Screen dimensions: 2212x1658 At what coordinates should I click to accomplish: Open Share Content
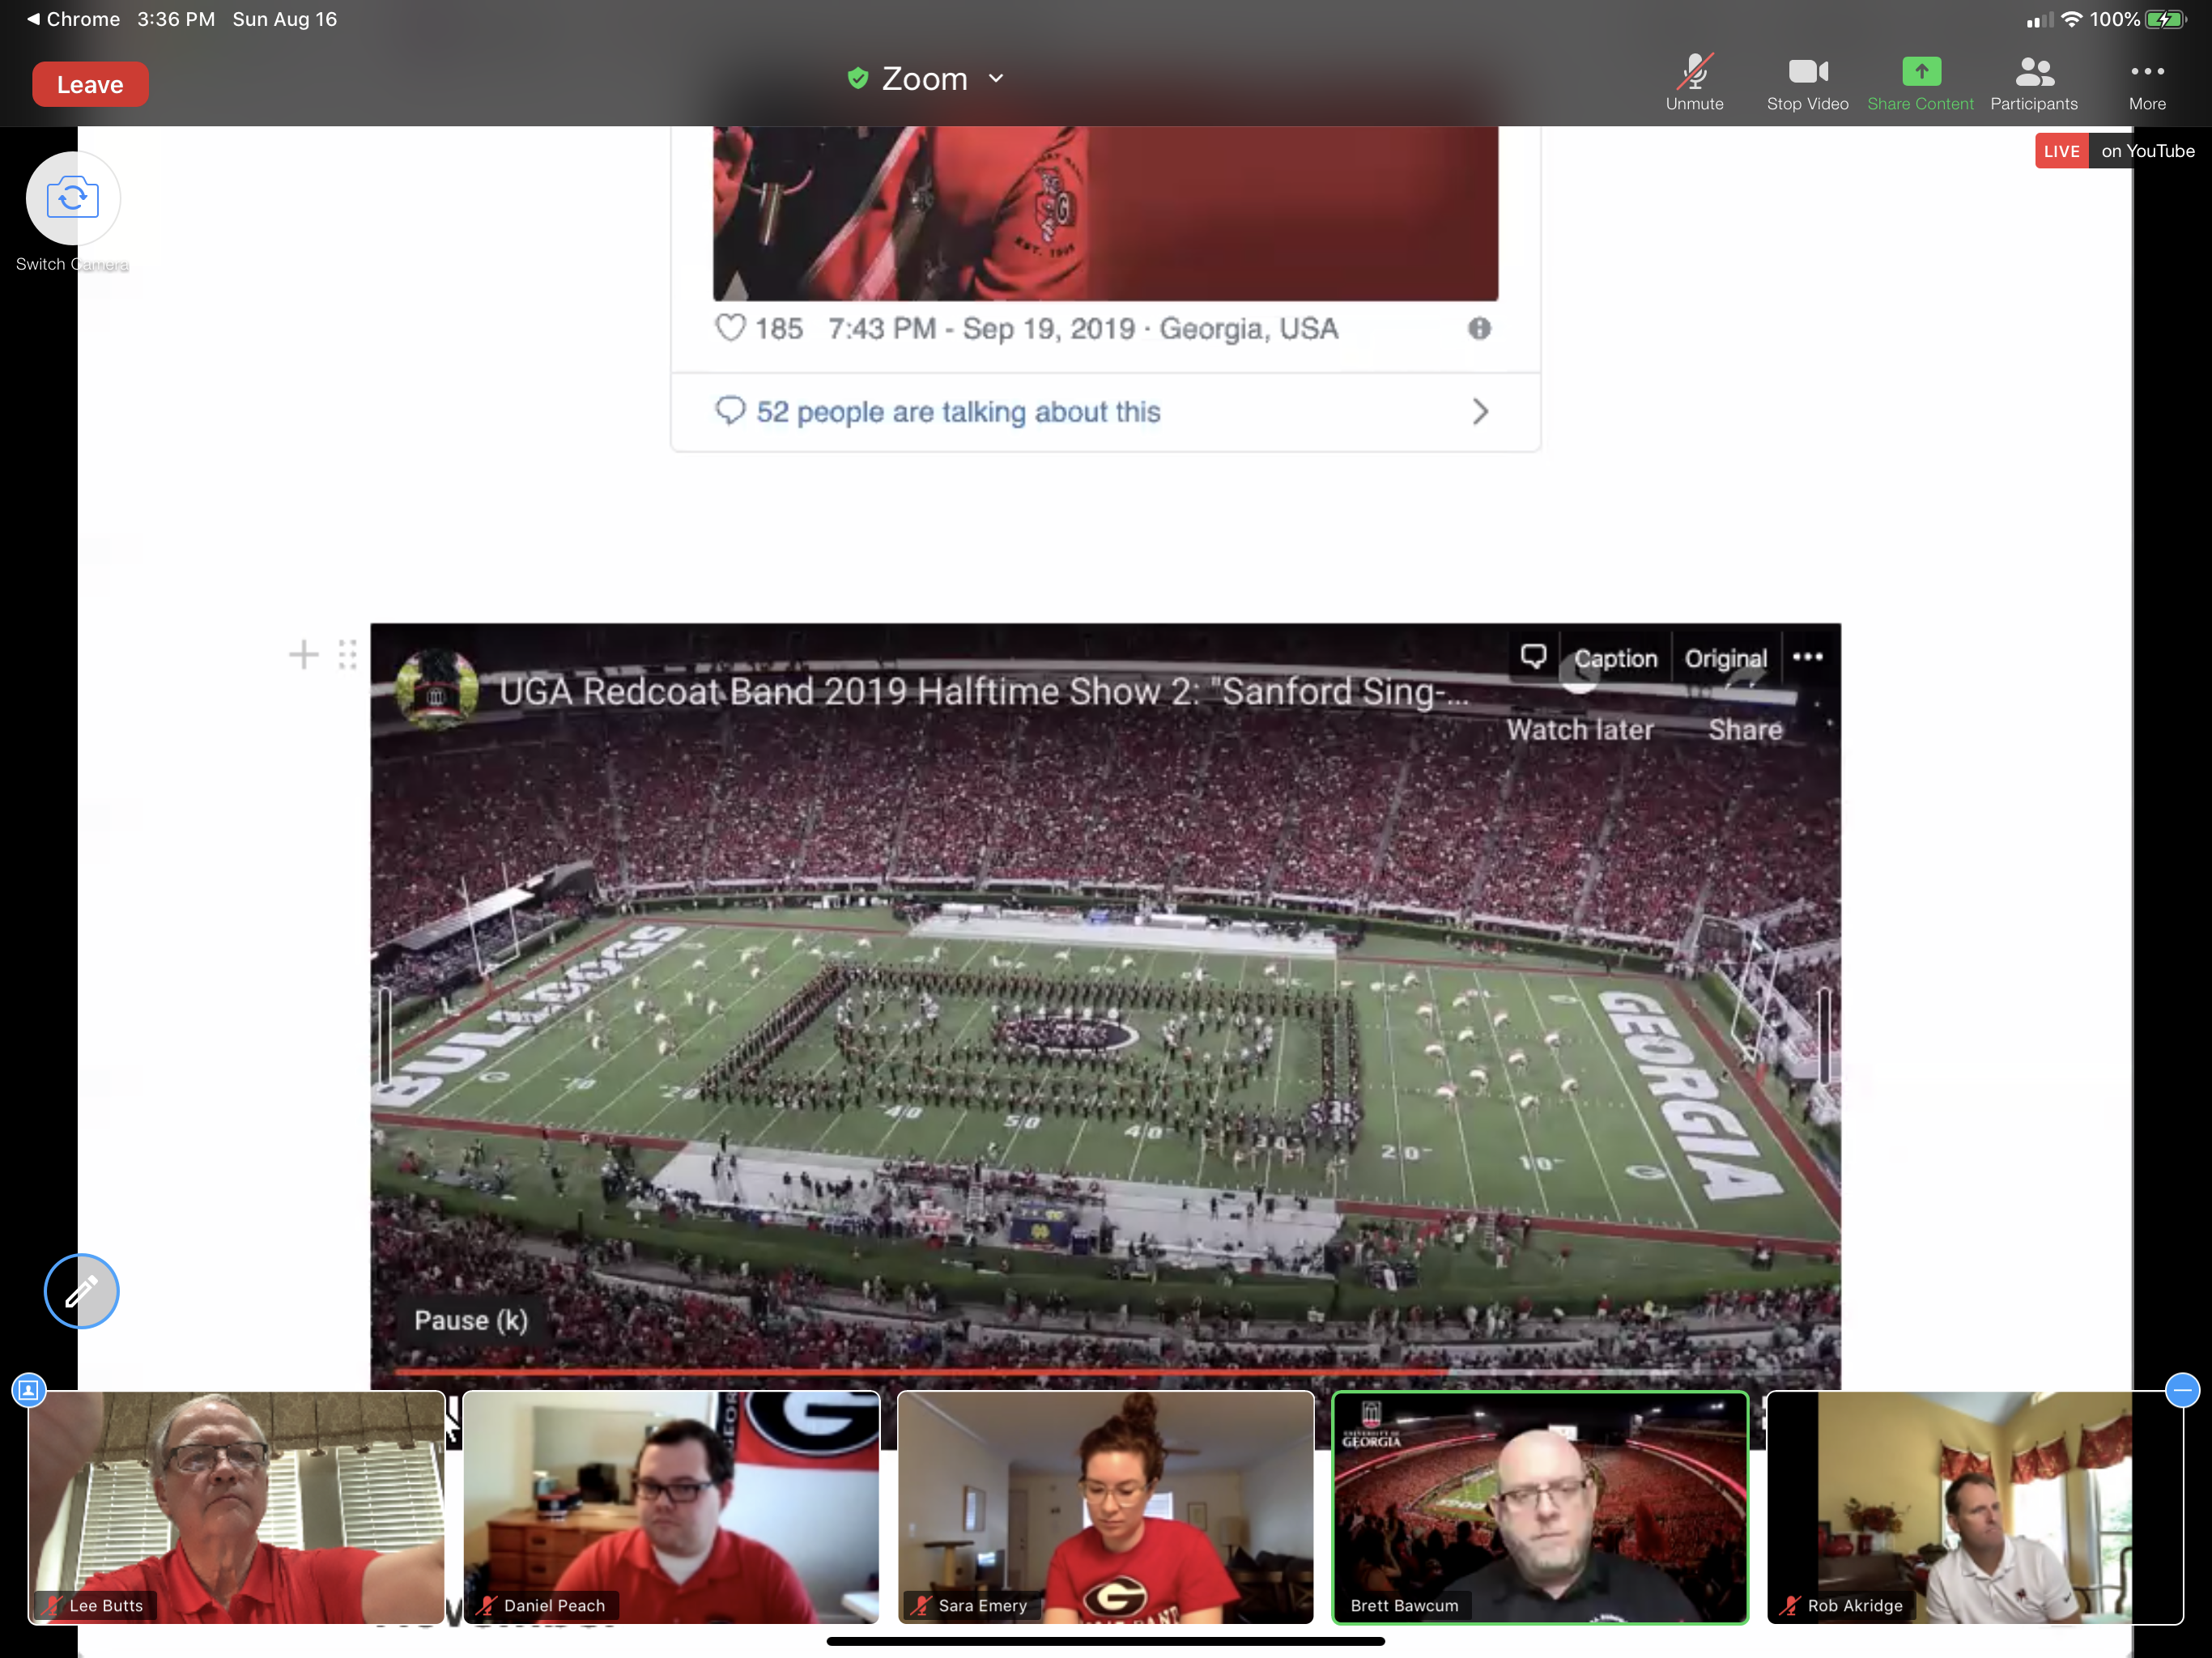[1920, 82]
